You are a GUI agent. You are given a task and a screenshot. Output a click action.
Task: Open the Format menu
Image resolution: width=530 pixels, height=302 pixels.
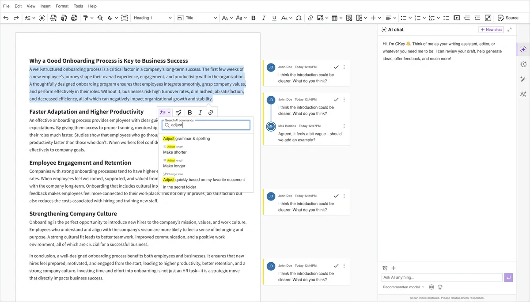(62, 6)
